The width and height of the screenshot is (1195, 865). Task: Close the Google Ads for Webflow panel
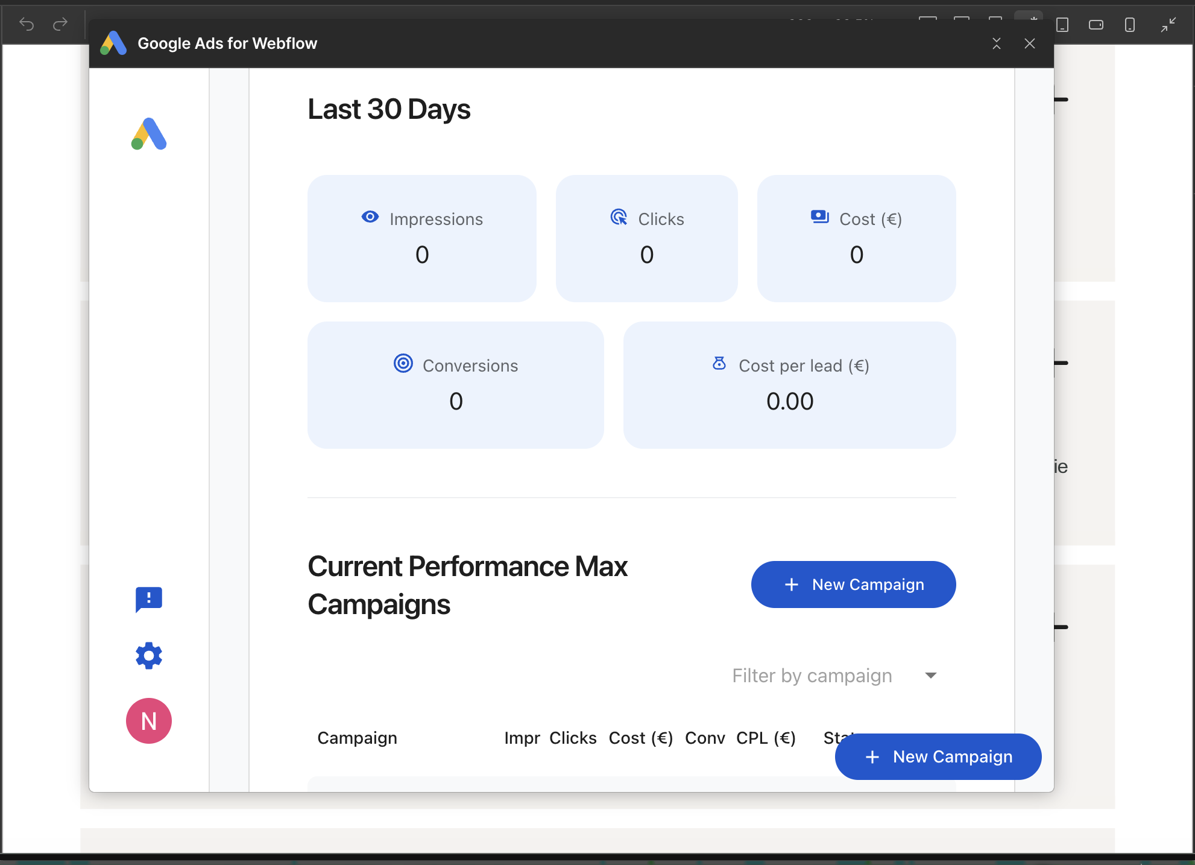pyautogui.click(x=1030, y=43)
